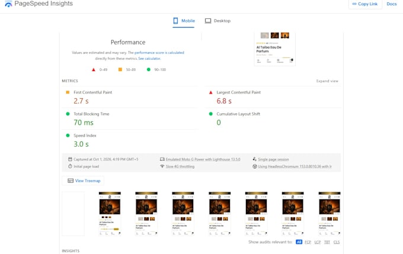Switch to the Desktop tab
This screenshot has width=403, height=254.
tap(218, 21)
